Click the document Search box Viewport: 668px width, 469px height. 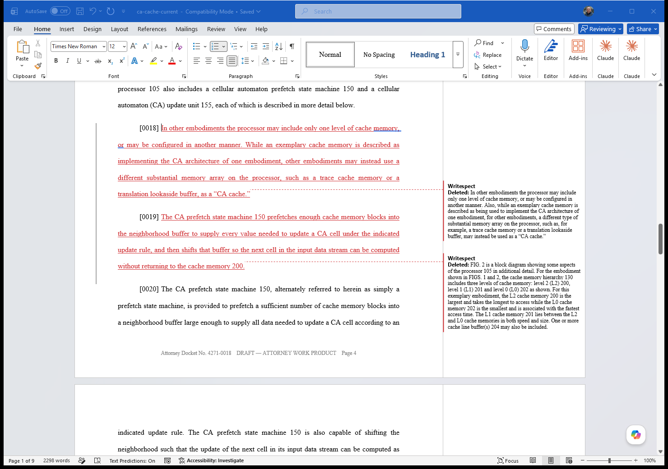[x=378, y=11]
